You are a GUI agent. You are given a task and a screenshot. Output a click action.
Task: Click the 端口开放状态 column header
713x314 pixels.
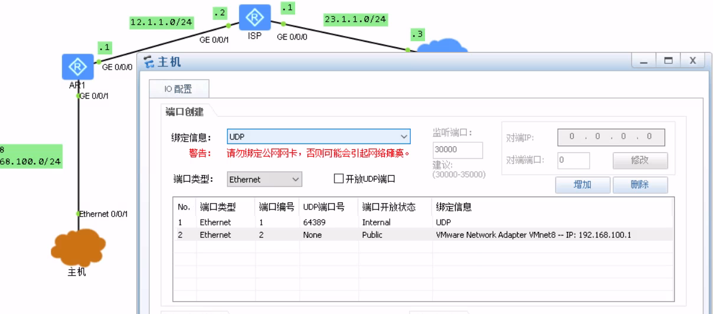(x=389, y=208)
